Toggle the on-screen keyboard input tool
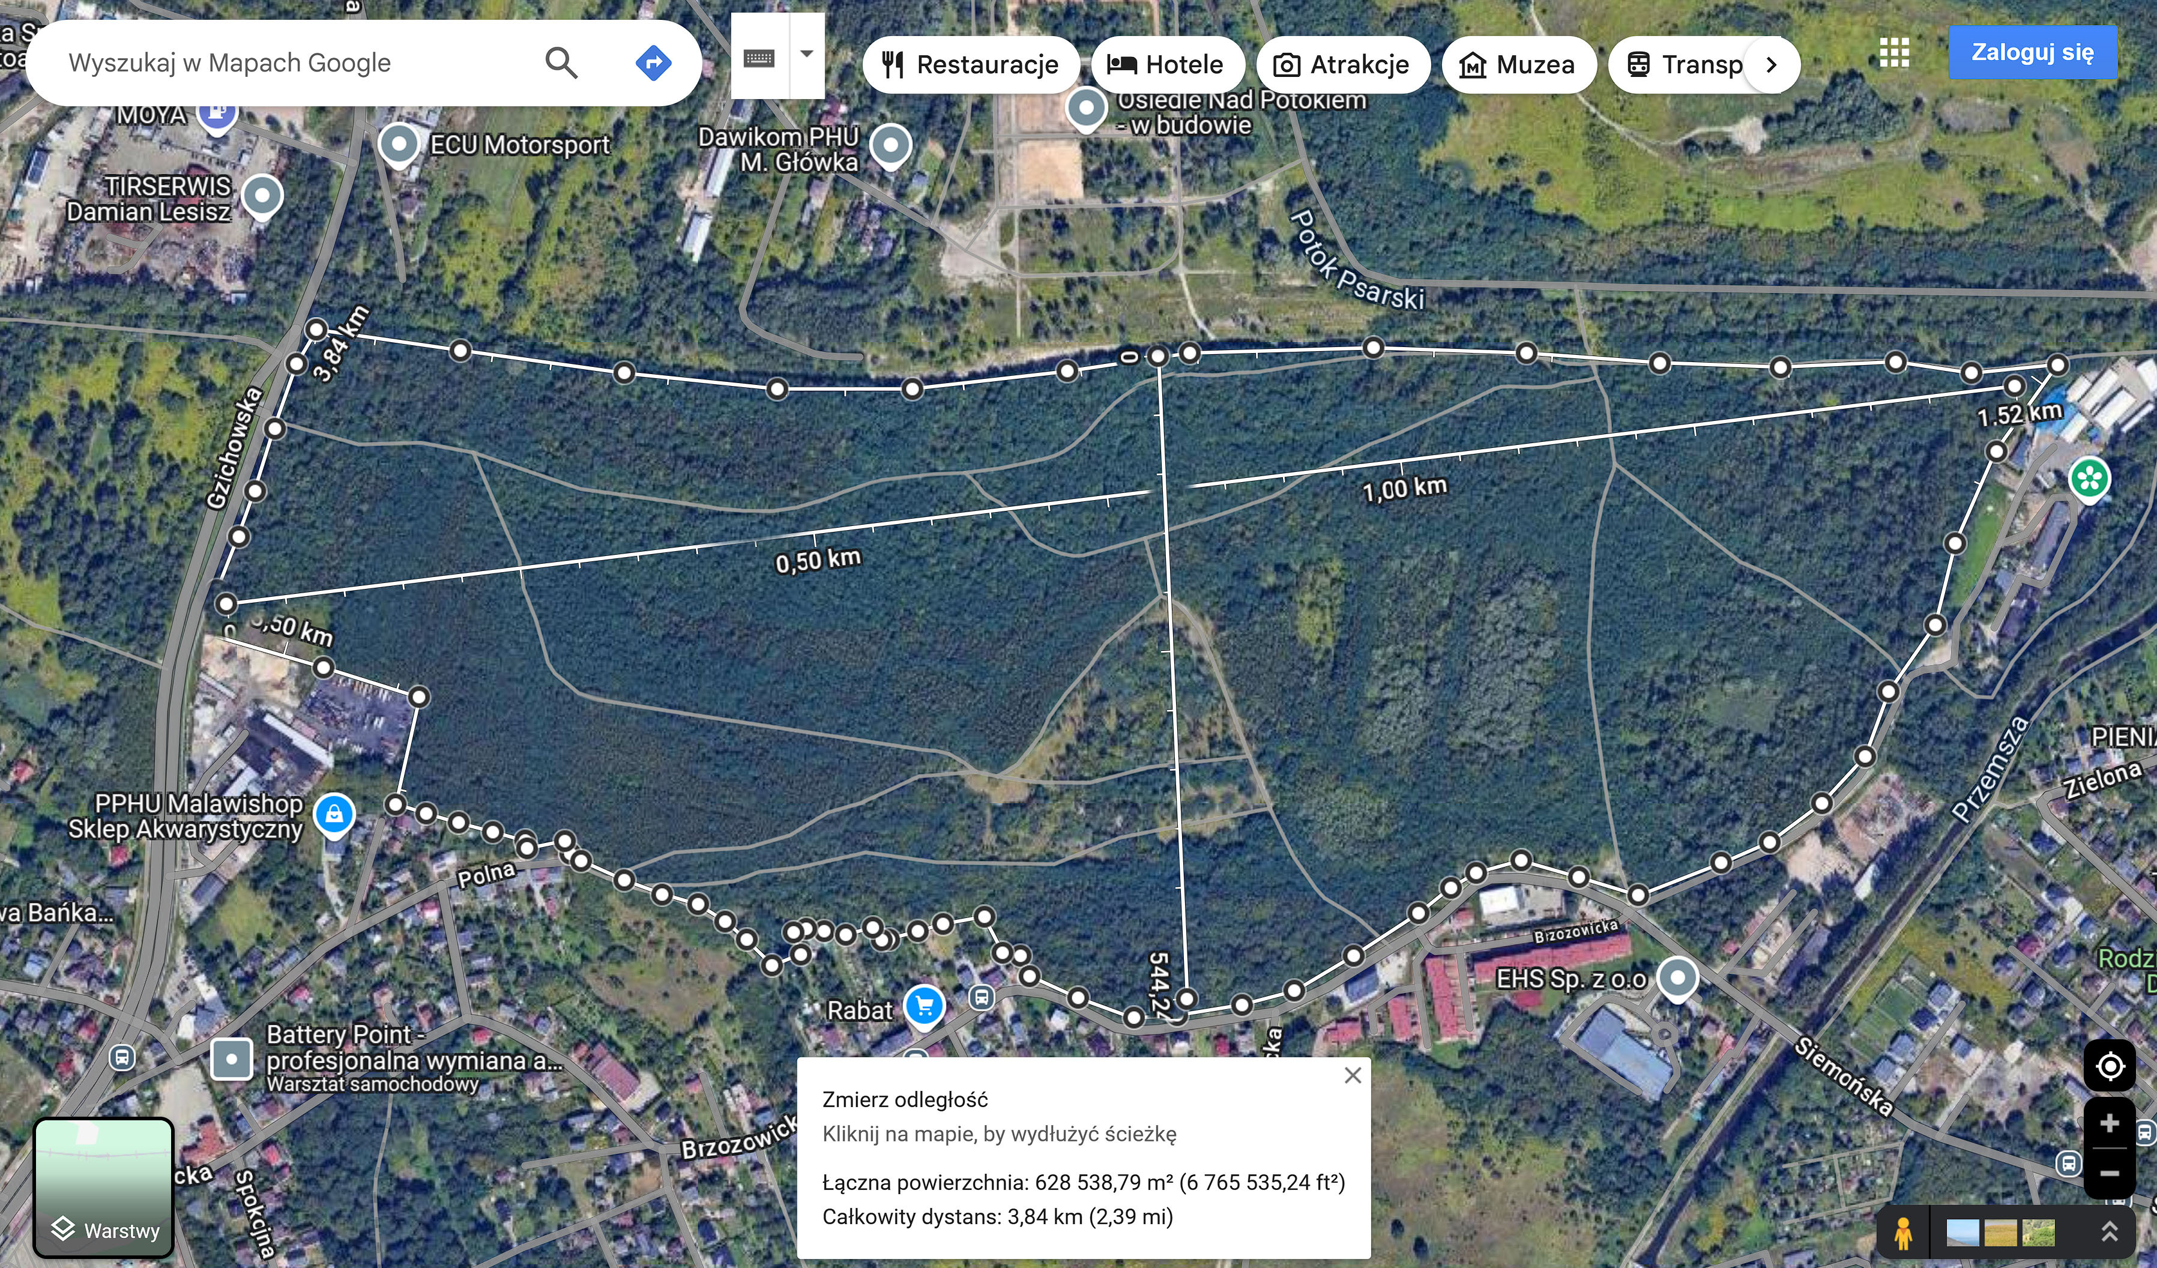This screenshot has height=1268, width=2157. pyautogui.click(x=759, y=58)
